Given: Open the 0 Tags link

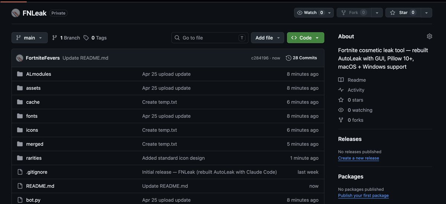Looking at the screenshot, I should [x=95, y=38].
